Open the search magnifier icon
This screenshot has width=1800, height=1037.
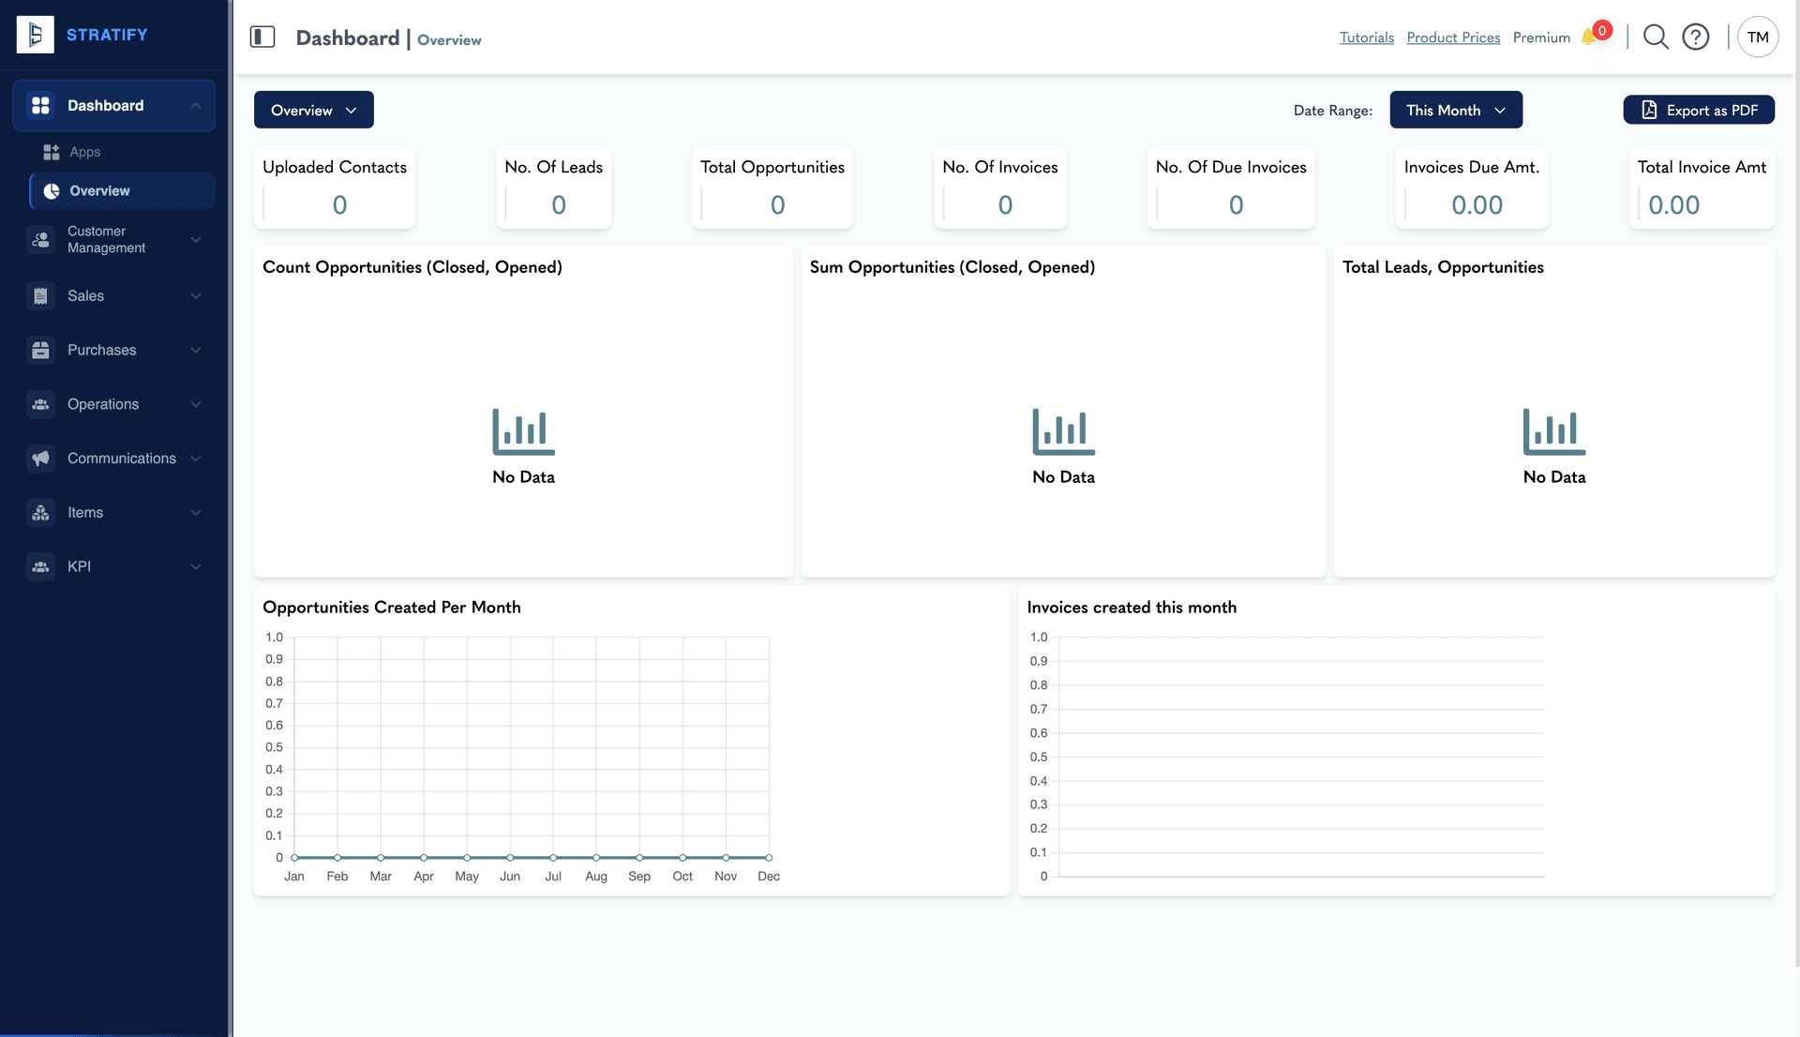pyautogui.click(x=1655, y=37)
